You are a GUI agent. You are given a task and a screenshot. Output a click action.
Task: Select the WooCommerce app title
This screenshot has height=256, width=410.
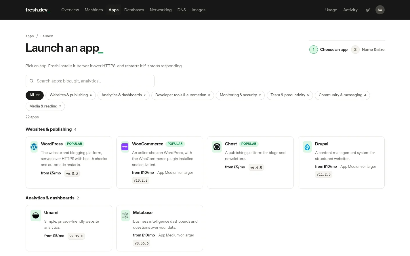tap(148, 144)
